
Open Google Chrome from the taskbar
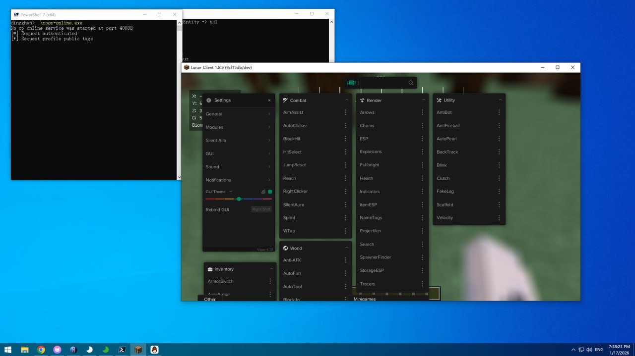(x=41, y=350)
